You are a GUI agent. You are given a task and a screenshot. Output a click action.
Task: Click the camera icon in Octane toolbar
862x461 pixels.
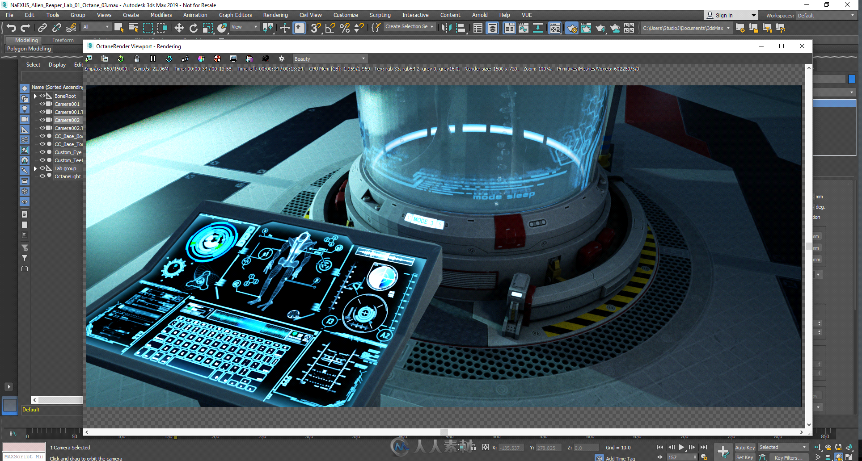pyautogui.click(x=266, y=59)
